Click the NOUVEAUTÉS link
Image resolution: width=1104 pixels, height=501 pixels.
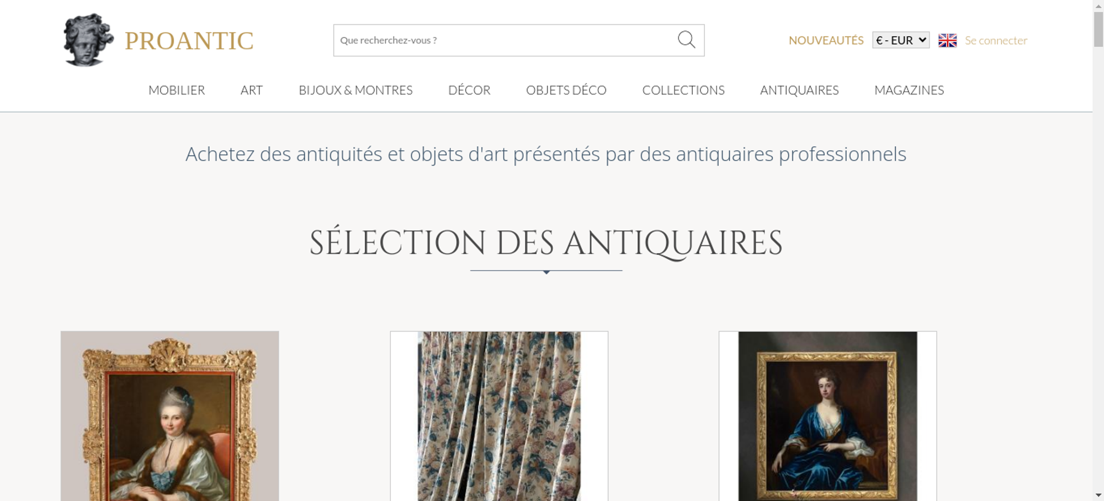pyautogui.click(x=826, y=40)
